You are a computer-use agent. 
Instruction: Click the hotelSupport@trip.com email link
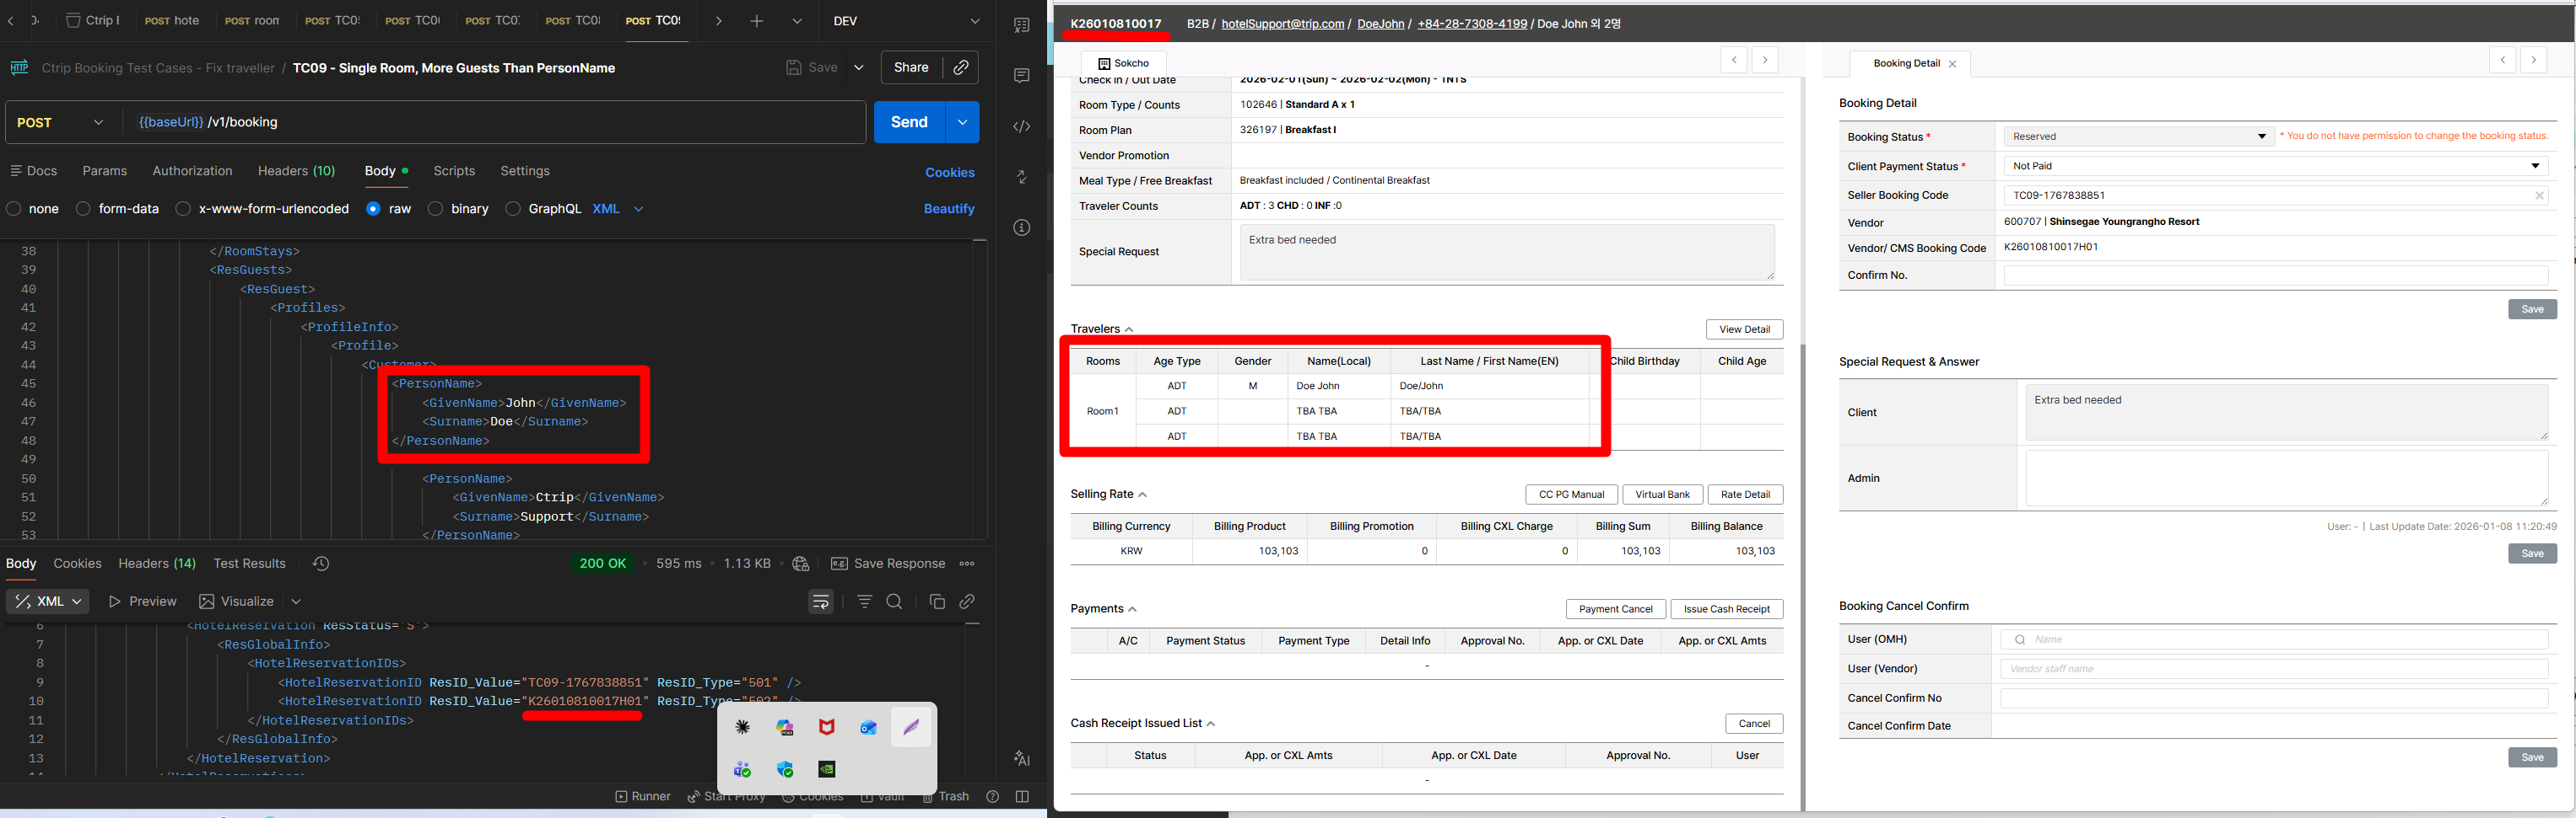(x=1282, y=24)
